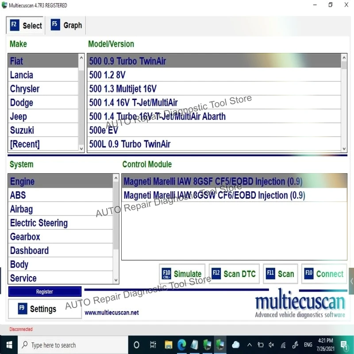This screenshot has width=354, height=354.
Task: Open Cortana from the taskbar
Action: point(136,345)
